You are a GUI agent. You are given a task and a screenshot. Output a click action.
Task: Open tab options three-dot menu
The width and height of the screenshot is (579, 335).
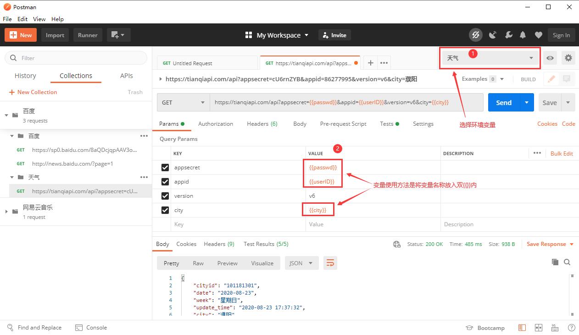(384, 63)
